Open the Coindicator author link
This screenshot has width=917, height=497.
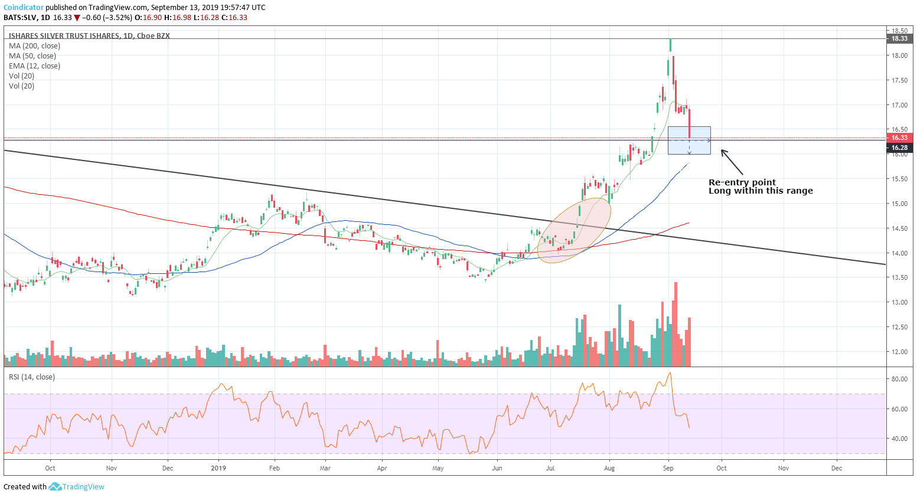(x=24, y=8)
